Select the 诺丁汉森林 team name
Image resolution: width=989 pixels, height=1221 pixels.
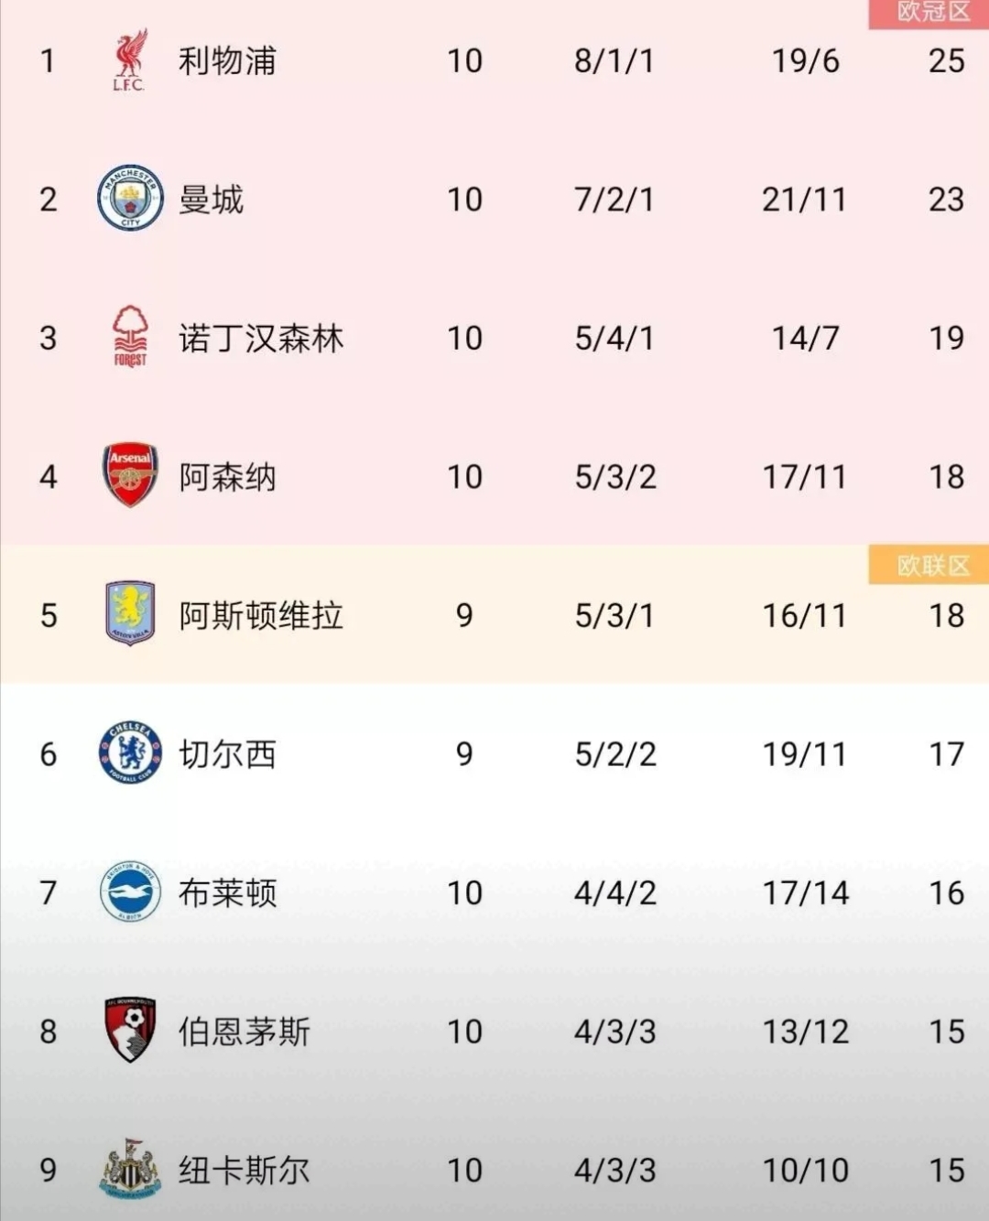click(261, 339)
